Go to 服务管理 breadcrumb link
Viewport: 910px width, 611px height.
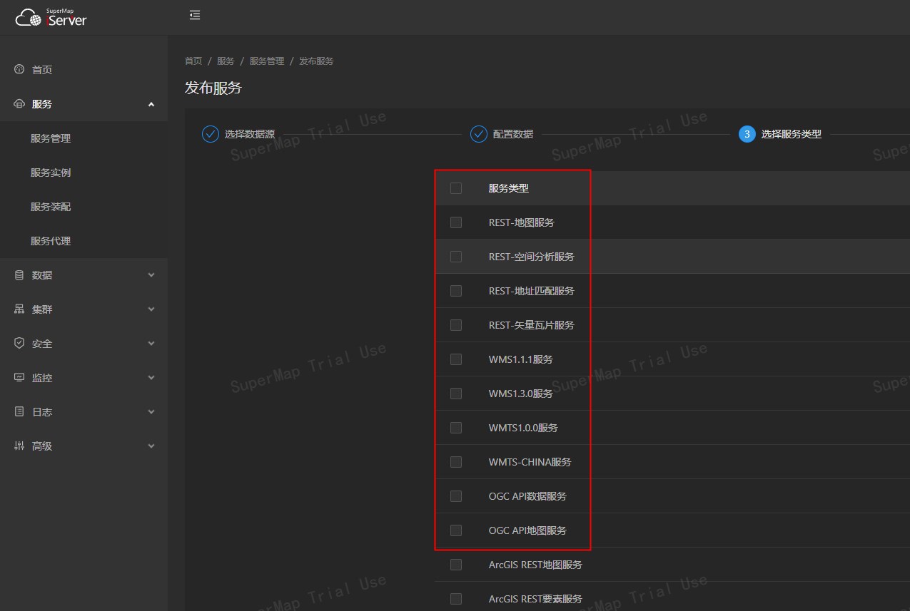[x=266, y=61]
